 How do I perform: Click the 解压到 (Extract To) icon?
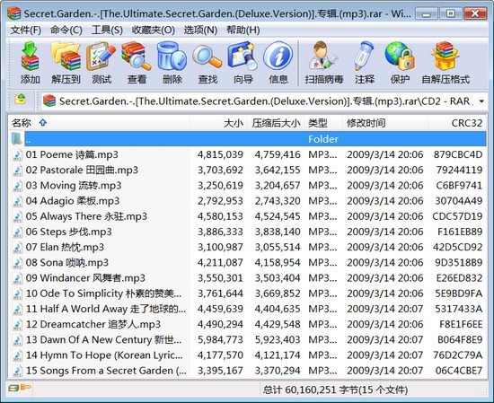pos(66,63)
